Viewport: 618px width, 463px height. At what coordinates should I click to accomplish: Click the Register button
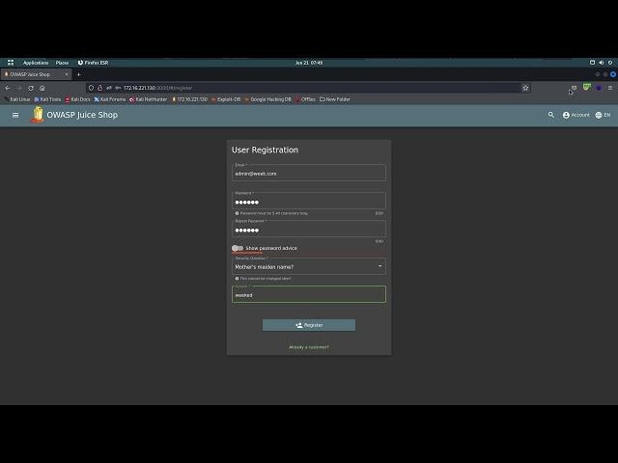pyautogui.click(x=309, y=325)
